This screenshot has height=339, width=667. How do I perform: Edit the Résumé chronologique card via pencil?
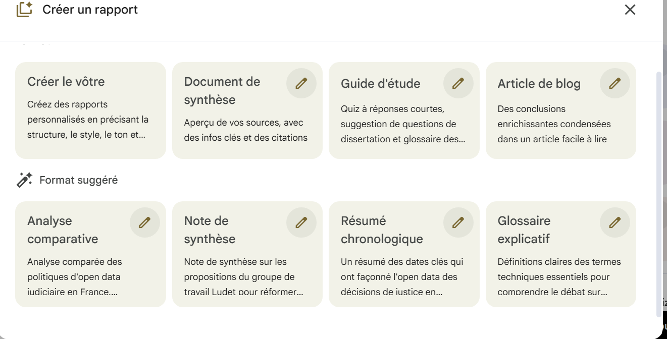458,222
